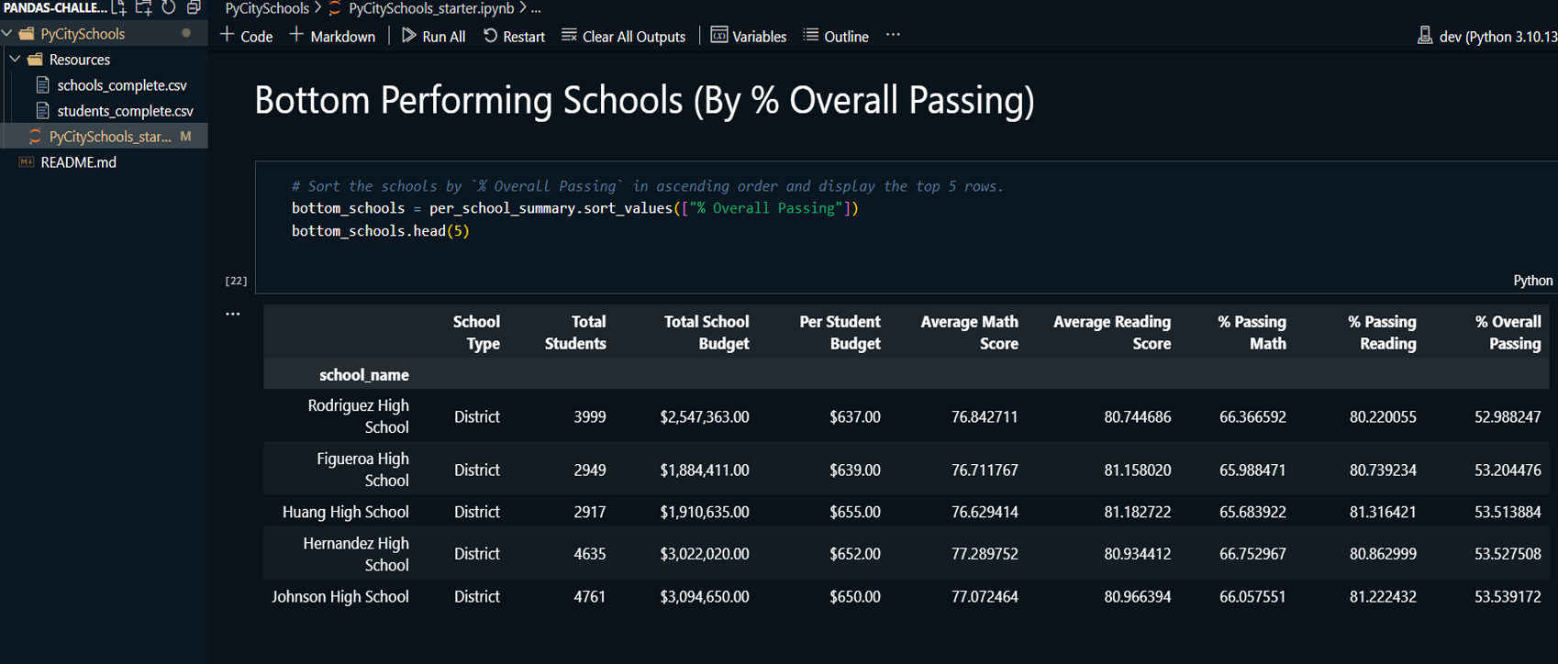The height and width of the screenshot is (664, 1558).
Task: Open README.md from explorer
Action: (78, 162)
